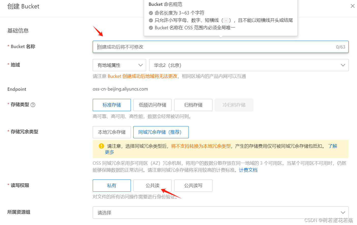
Task: Click the green checkmark beside the global uniqueness rule
Action: [x=151, y=27]
